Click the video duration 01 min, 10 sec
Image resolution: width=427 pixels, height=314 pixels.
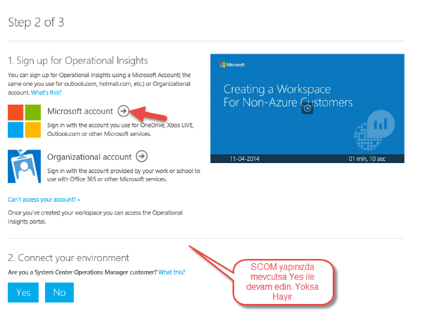[367, 159]
